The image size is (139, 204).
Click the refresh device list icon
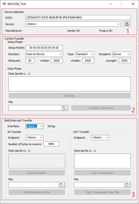click(x=127, y=24)
